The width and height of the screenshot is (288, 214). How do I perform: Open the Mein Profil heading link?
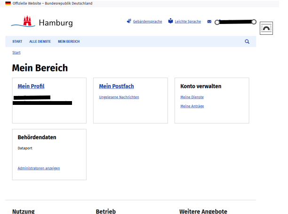(31, 86)
